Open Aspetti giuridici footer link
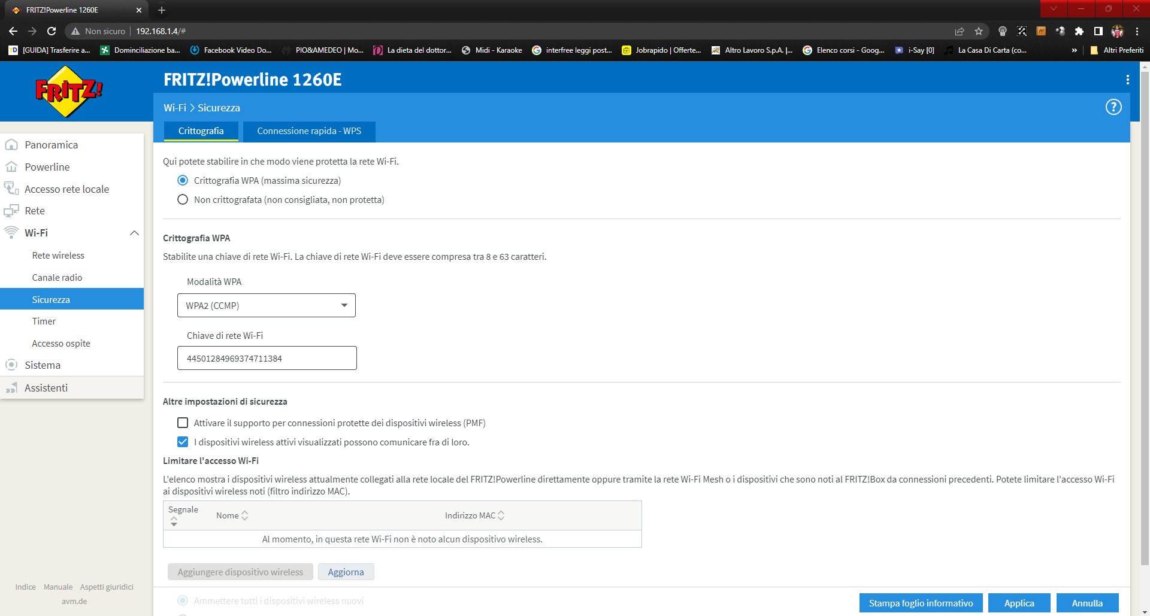Screen dimensions: 1150x616 [107, 587]
